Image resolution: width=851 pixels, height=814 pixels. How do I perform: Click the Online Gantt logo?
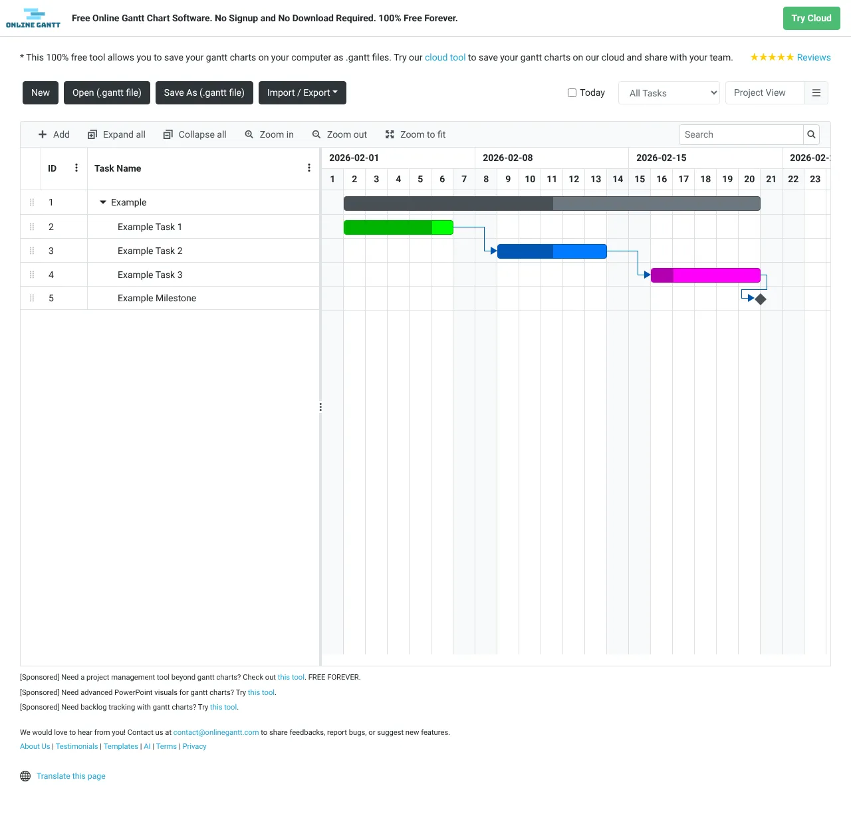click(x=33, y=18)
